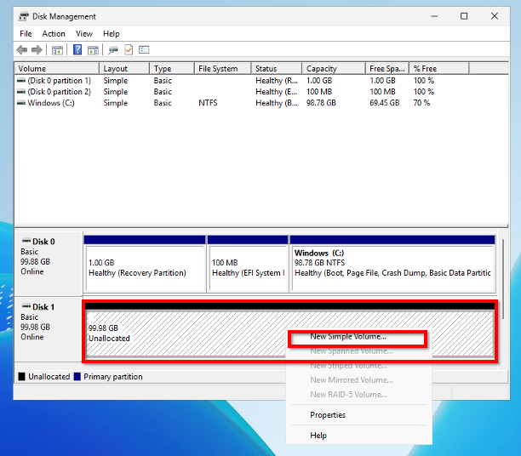
Task: Sort by the Free Space column header
Action: 387,68
